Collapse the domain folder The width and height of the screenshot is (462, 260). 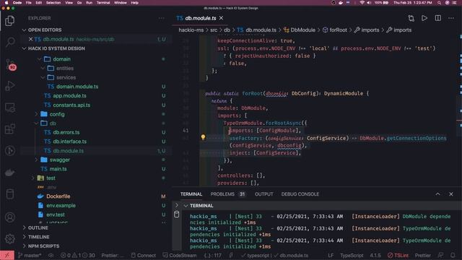coord(39,59)
